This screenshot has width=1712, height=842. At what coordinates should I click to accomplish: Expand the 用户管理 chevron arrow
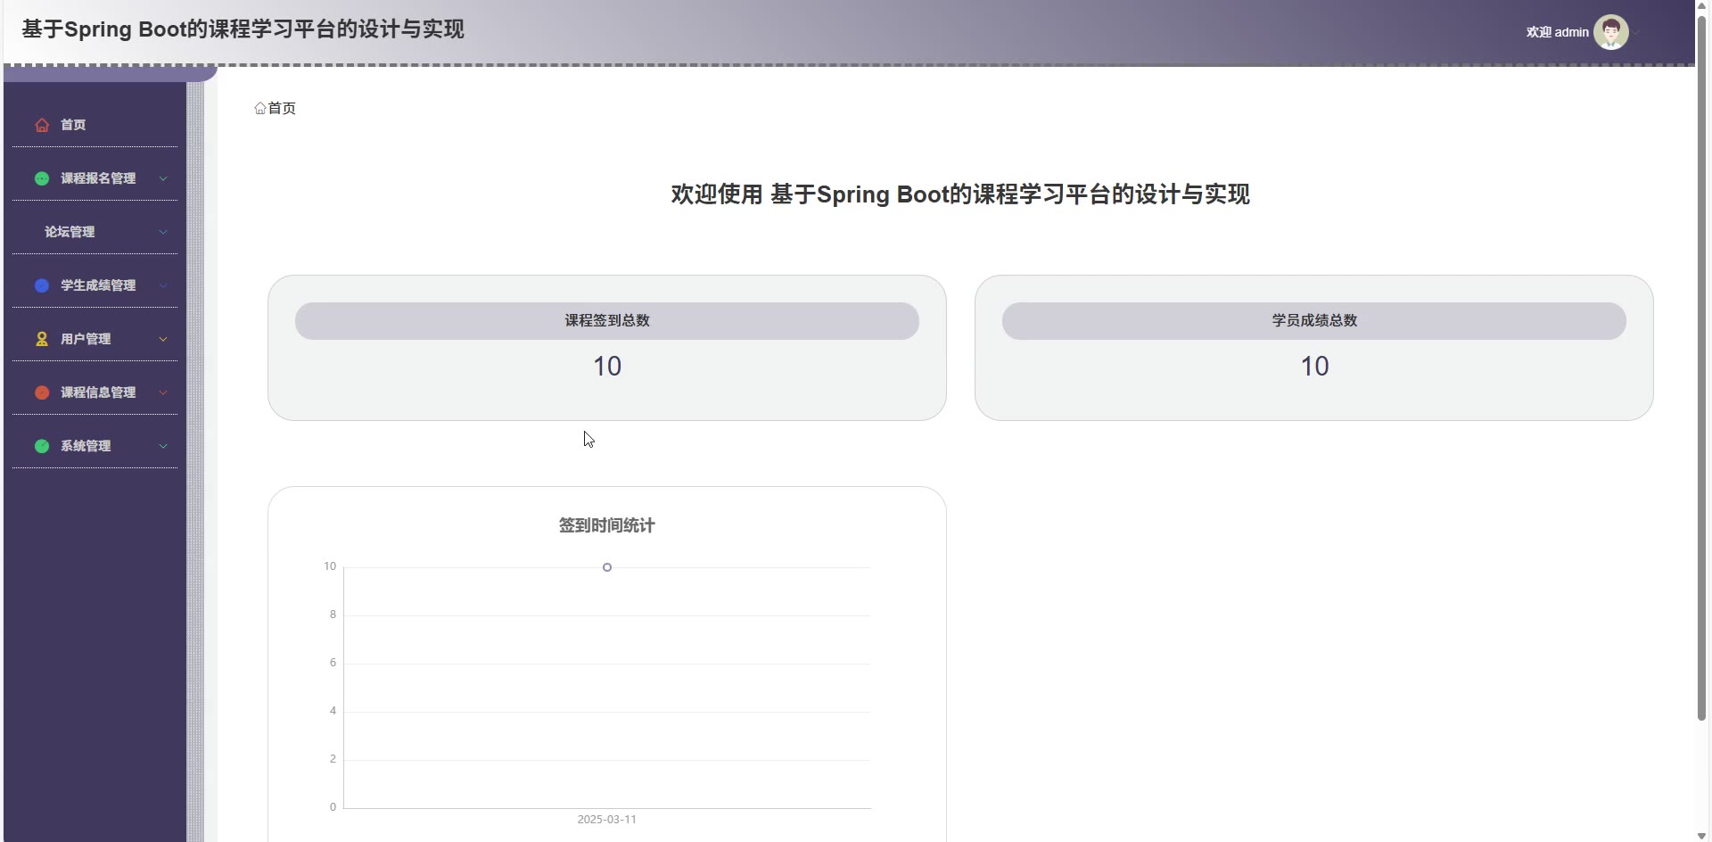(163, 339)
